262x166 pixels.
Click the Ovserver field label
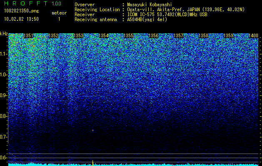coord(85,5)
